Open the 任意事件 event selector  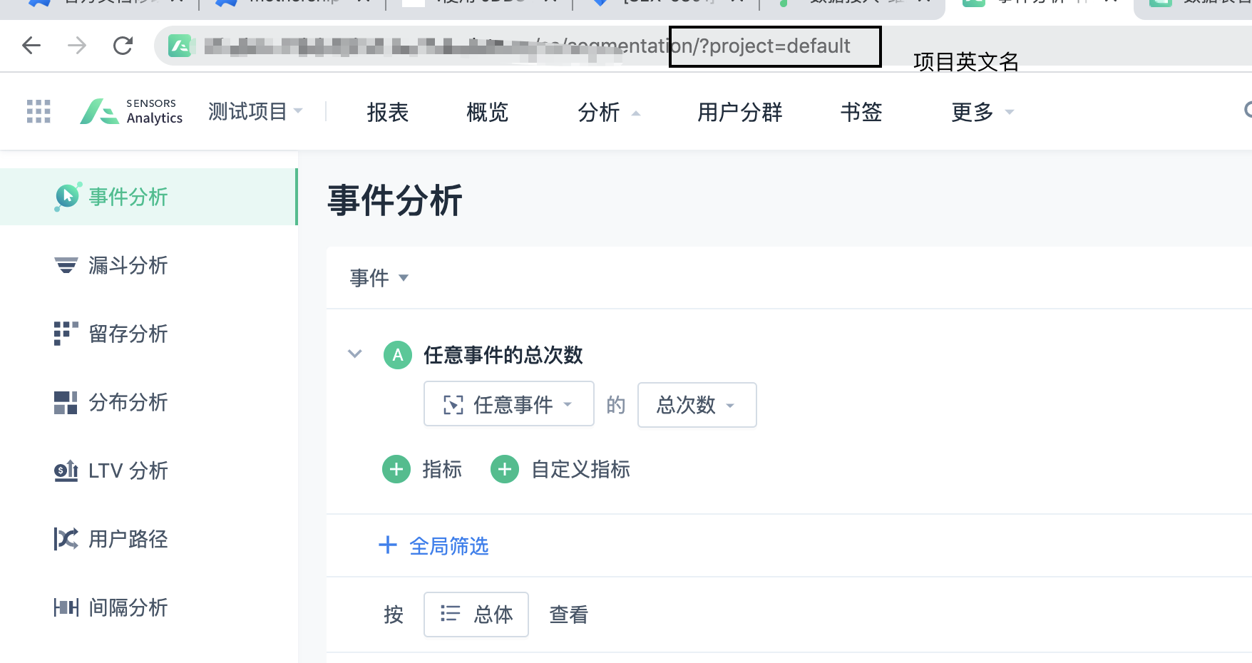(x=508, y=404)
